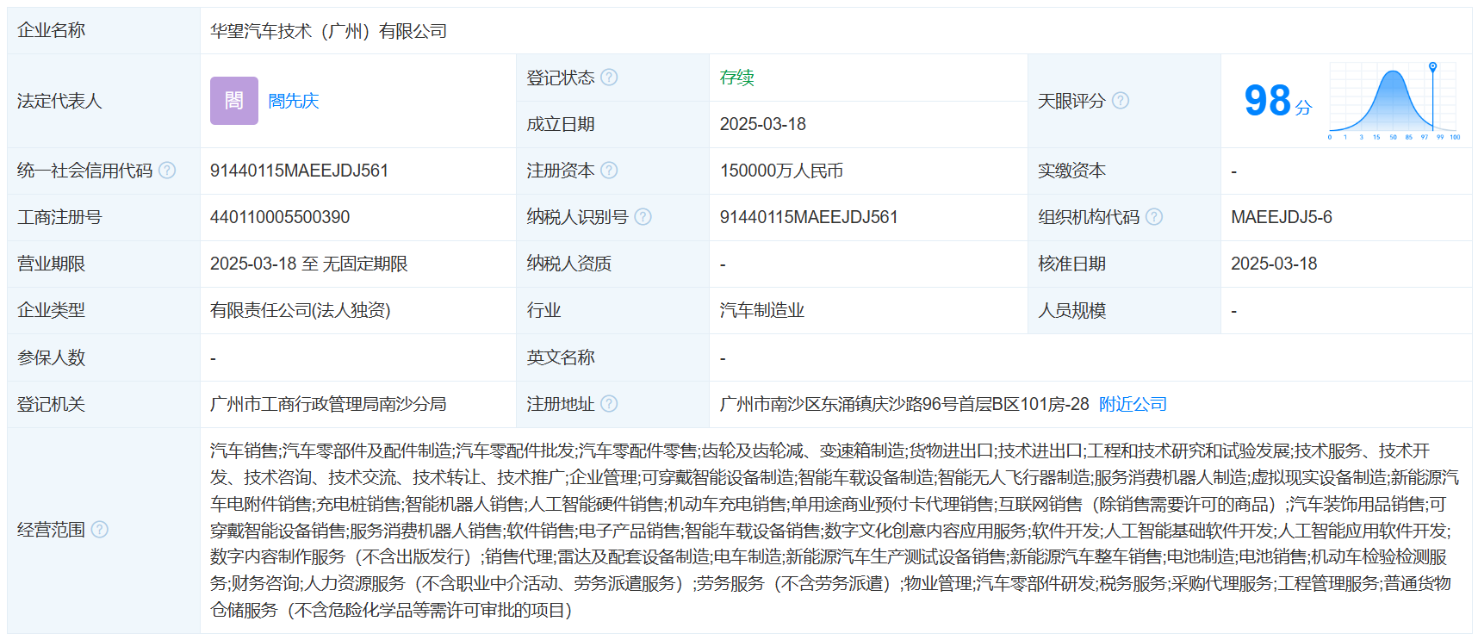Click the 参保人数 label
Viewport: 1478px width, 640px height.
pos(51,357)
